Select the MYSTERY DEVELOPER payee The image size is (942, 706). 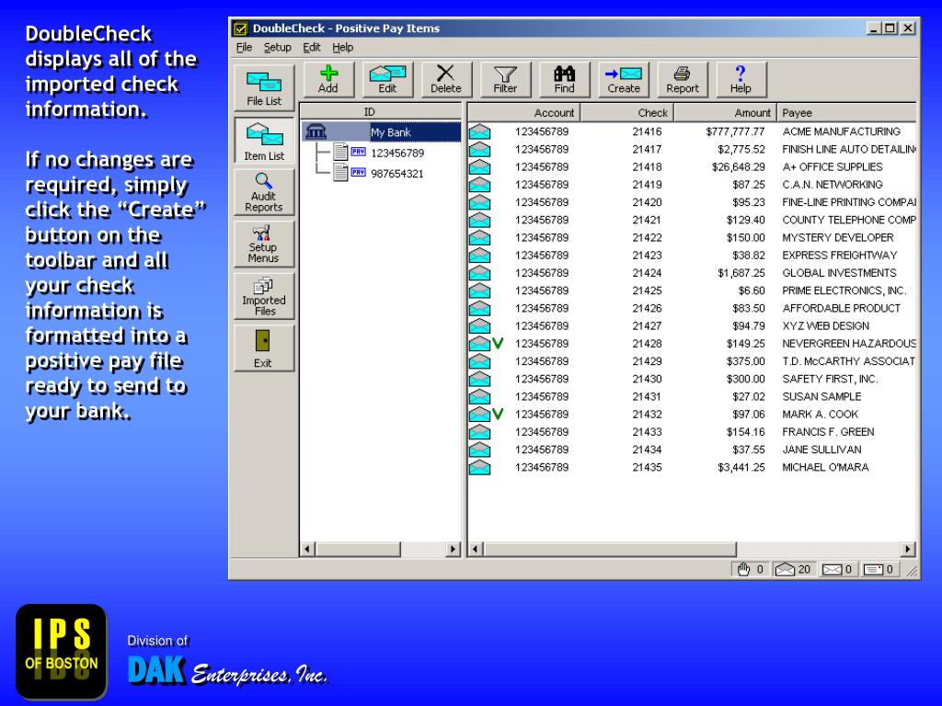[837, 238]
